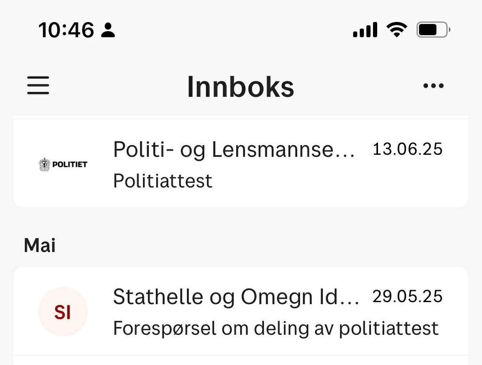Tap the battery indicator icon
This screenshot has height=365, width=482.
point(433,30)
